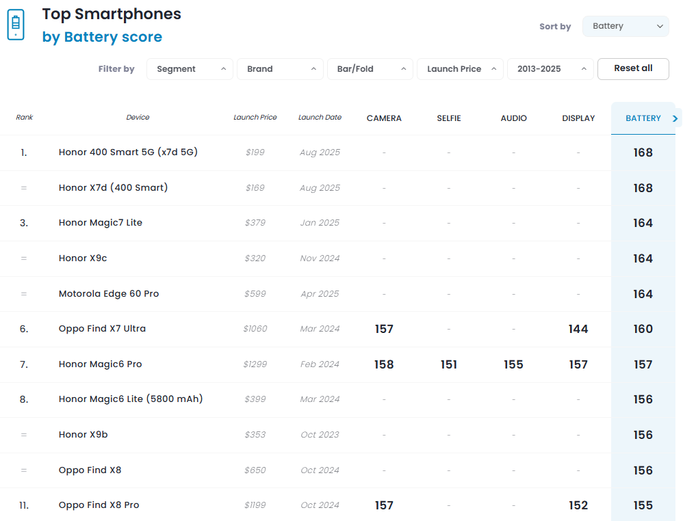Click Honor Magic6 Pro device name
This screenshot has height=521, width=683.
pos(101,364)
